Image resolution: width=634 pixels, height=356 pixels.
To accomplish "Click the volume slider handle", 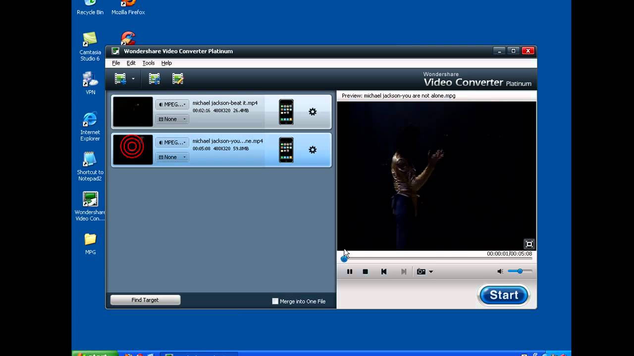I will (520, 271).
